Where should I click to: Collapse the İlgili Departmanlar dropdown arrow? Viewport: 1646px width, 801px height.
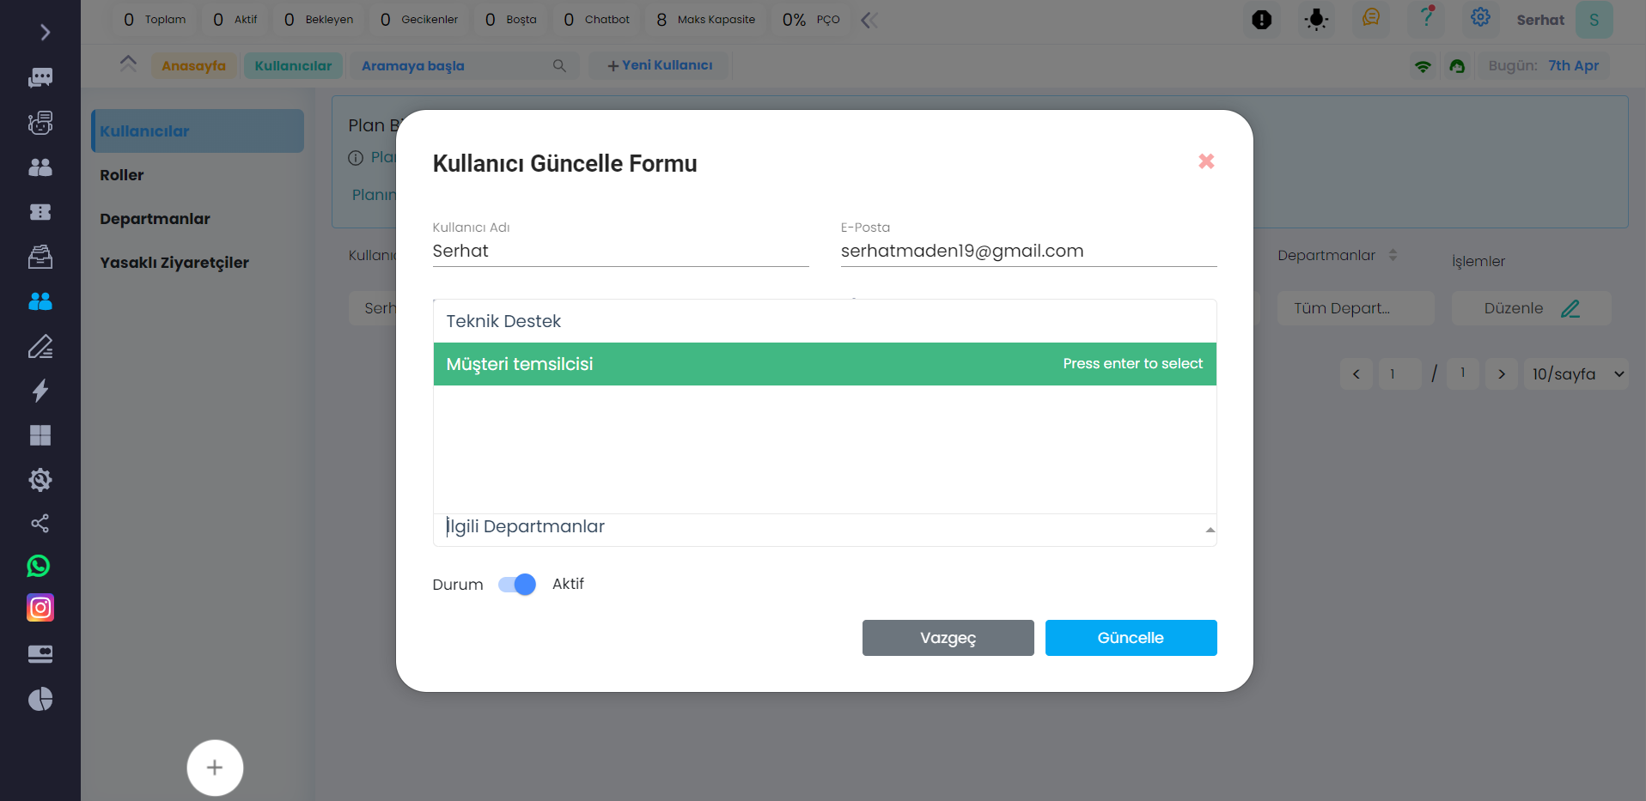pyautogui.click(x=1210, y=530)
